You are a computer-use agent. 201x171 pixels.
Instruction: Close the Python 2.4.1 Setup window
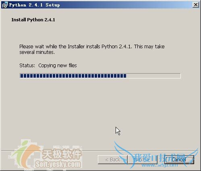[196, 5]
